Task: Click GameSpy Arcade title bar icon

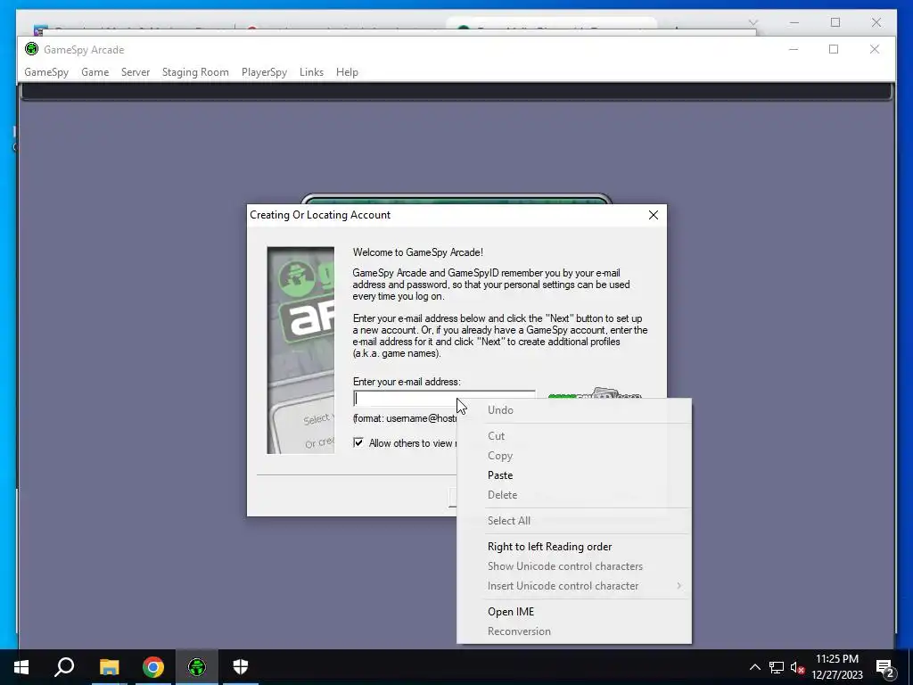Action: (31, 49)
